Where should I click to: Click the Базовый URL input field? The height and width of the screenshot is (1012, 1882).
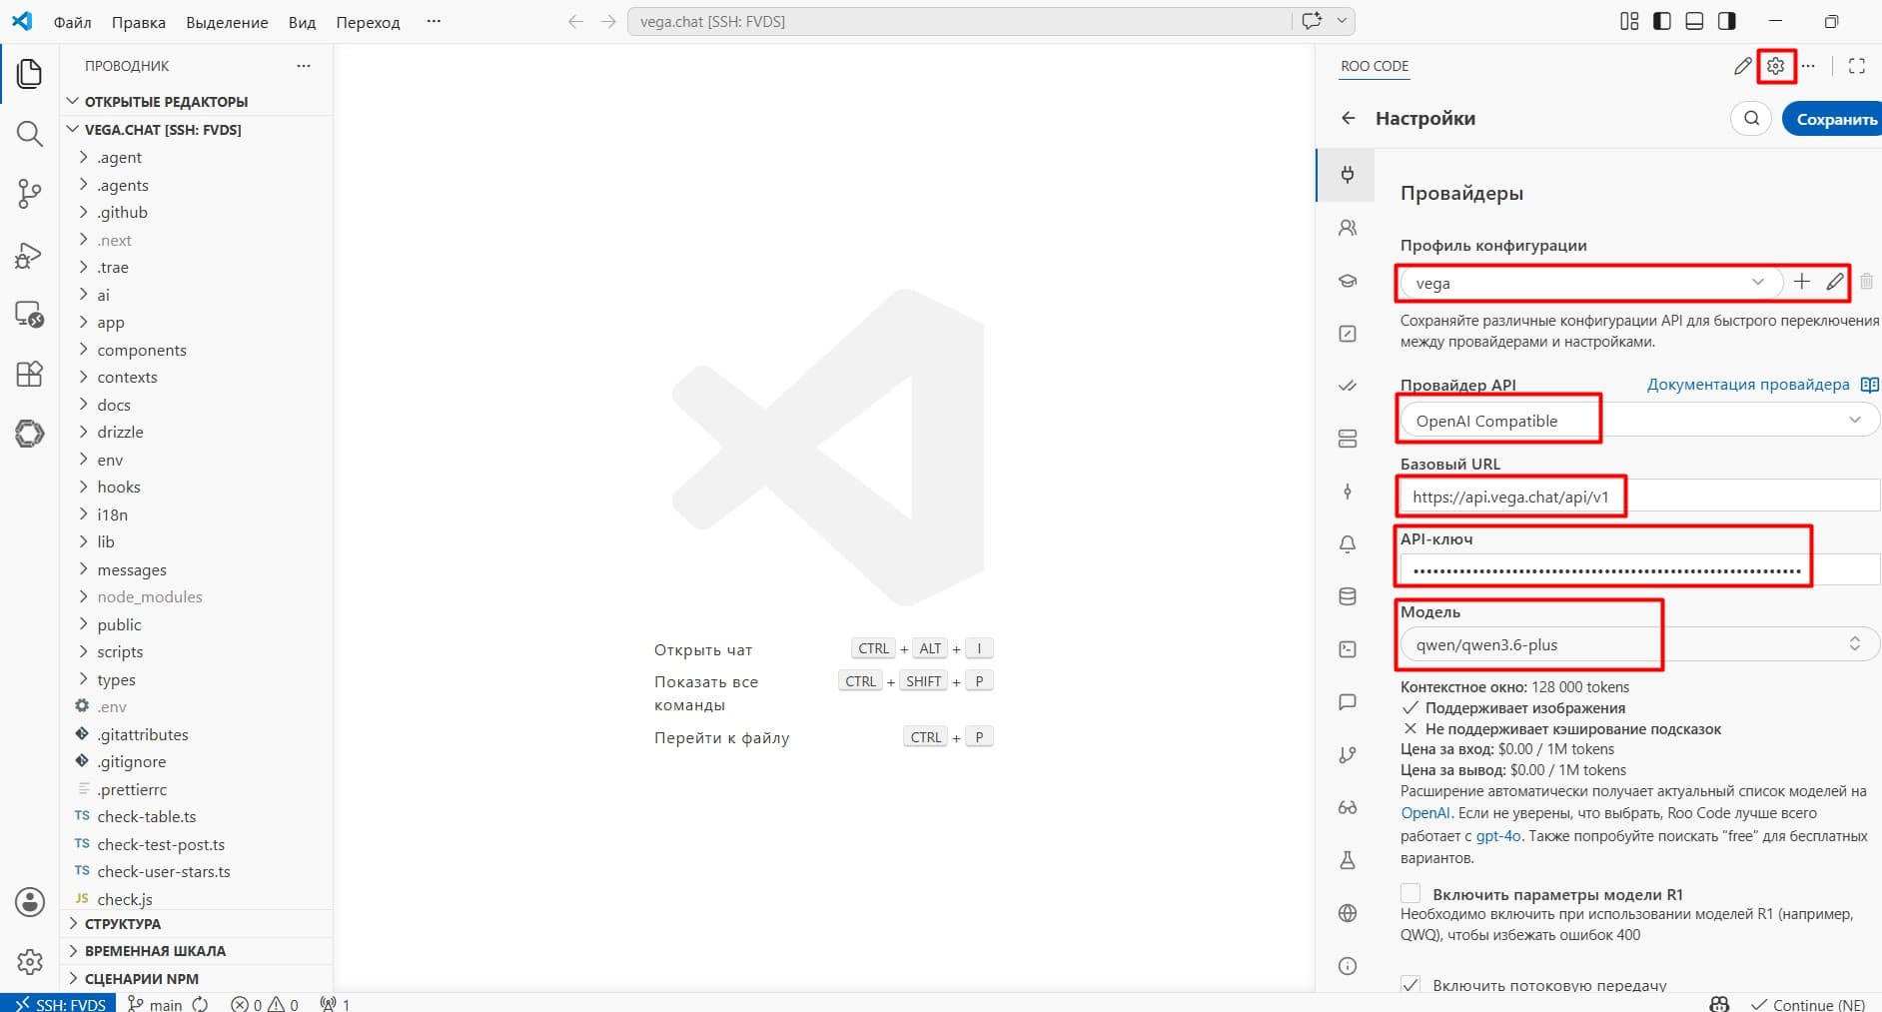[x=1639, y=497]
